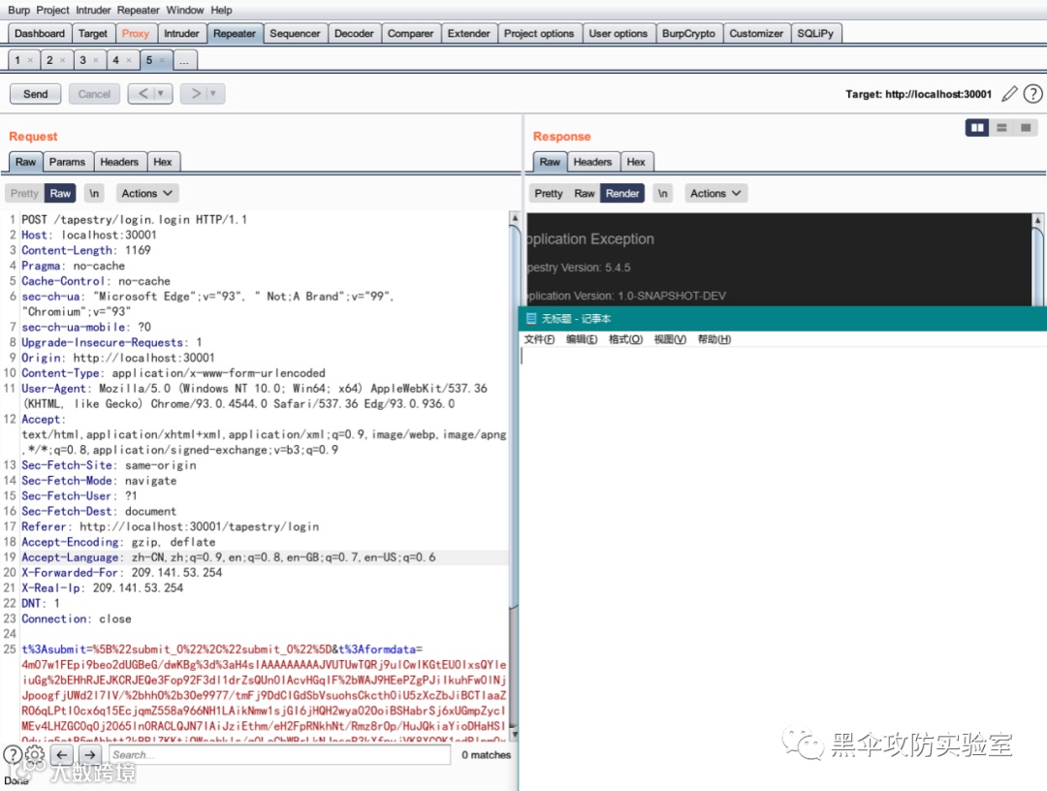Click the edit target pencil icon
1047x791 pixels.
coord(1009,94)
